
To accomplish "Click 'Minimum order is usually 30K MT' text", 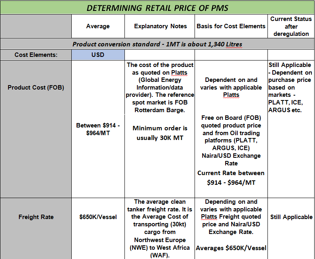I will [160, 133].
